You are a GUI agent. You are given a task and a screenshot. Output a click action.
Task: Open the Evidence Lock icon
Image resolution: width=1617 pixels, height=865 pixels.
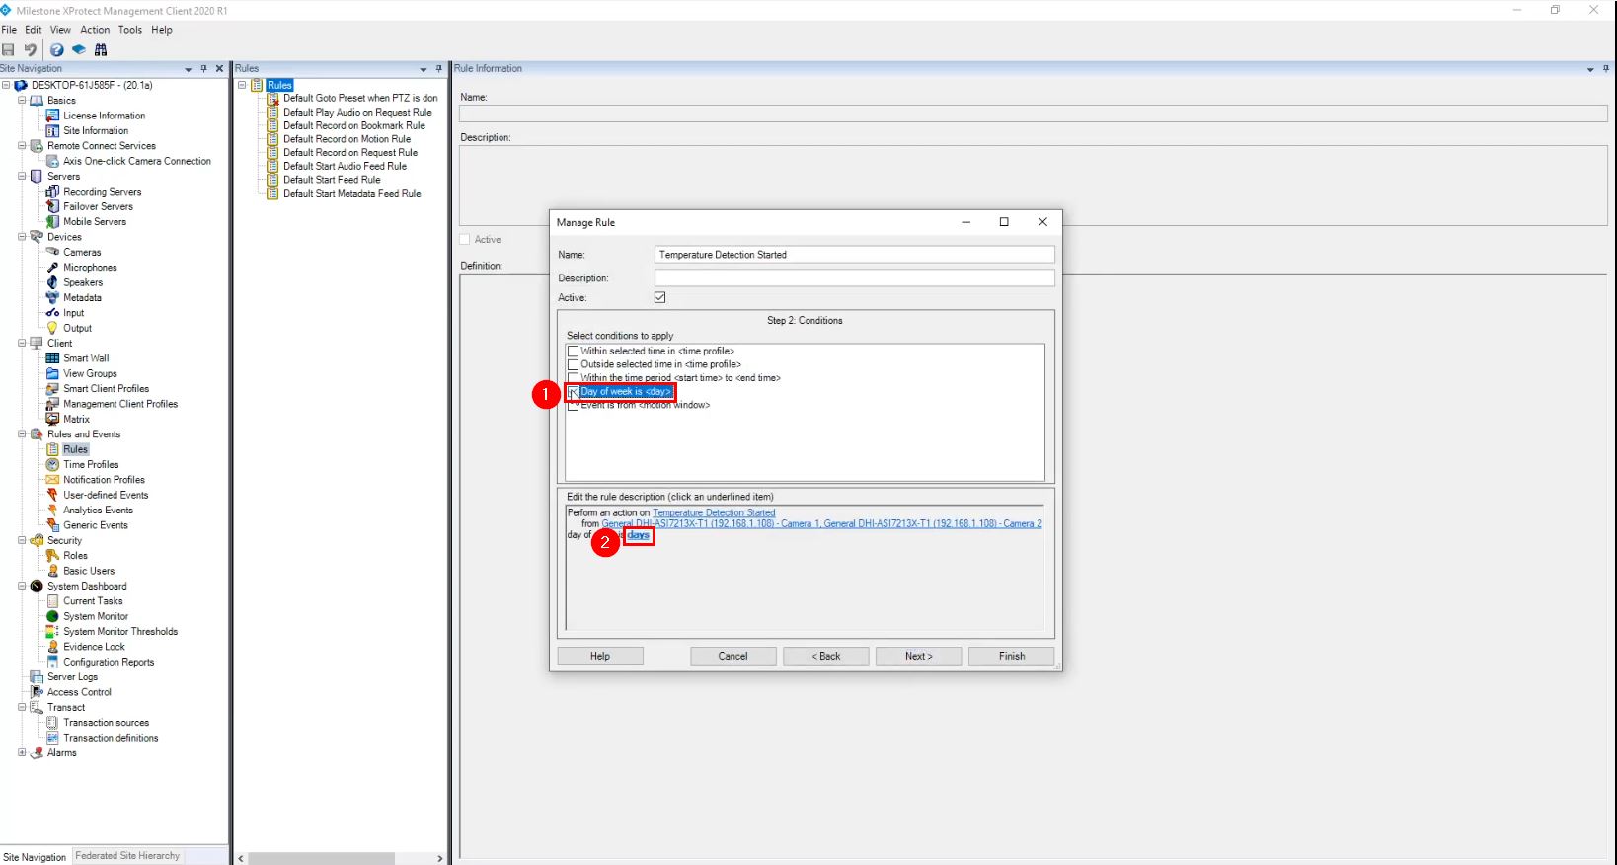click(53, 647)
